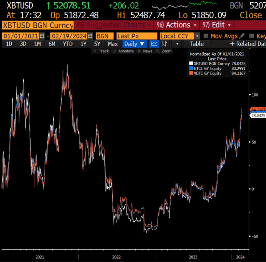Click the orange VBTC GY Equity legend swatch
This screenshot has height=262, width=266.
point(191,74)
